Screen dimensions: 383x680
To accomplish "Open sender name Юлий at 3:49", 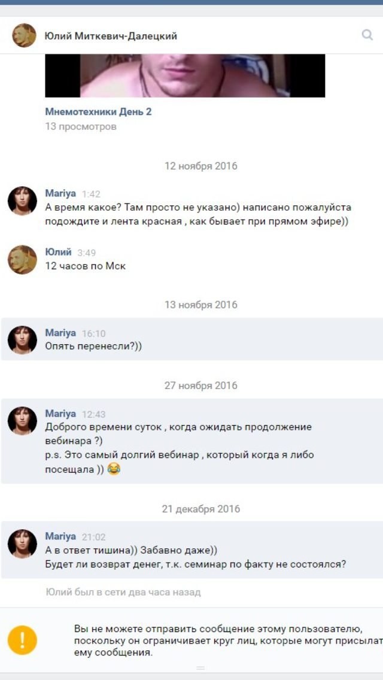I will click(x=58, y=252).
